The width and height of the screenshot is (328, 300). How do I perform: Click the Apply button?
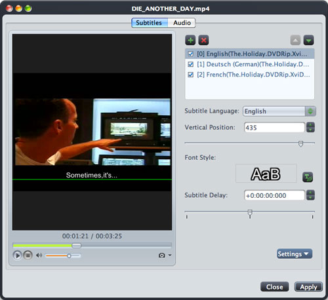tap(308, 287)
